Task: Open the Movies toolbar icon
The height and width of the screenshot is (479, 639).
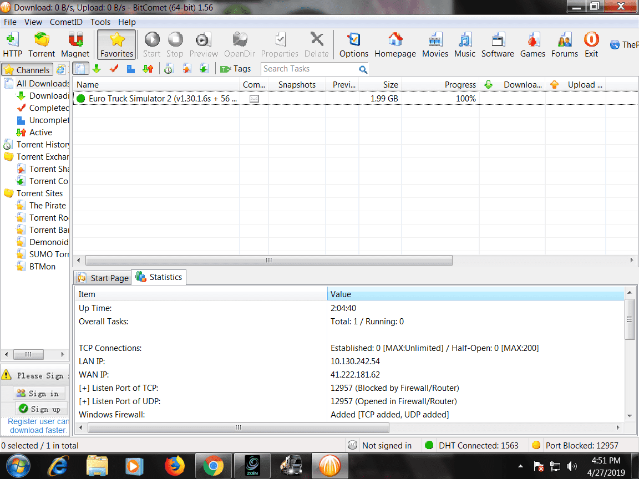Action: 435,44
